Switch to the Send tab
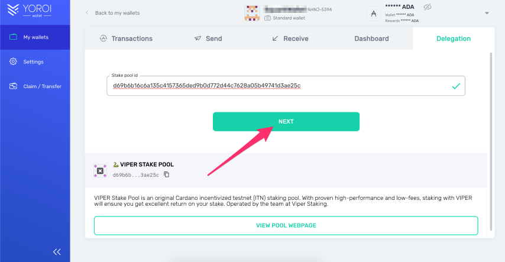The image size is (505, 262). click(x=208, y=38)
